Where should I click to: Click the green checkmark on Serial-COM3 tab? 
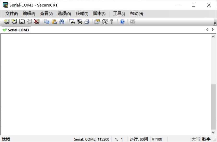point(5,30)
